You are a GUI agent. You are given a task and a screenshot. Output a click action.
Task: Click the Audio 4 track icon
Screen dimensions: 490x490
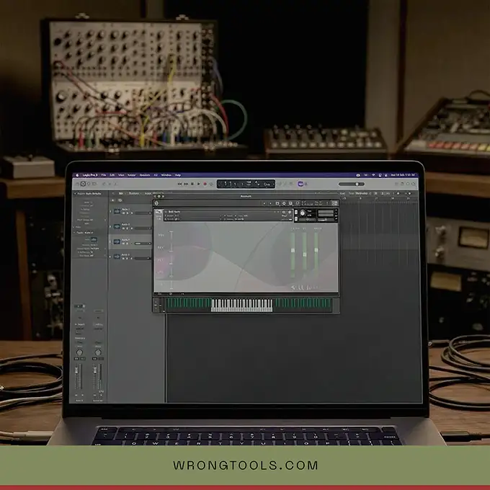tap(117, 256)
